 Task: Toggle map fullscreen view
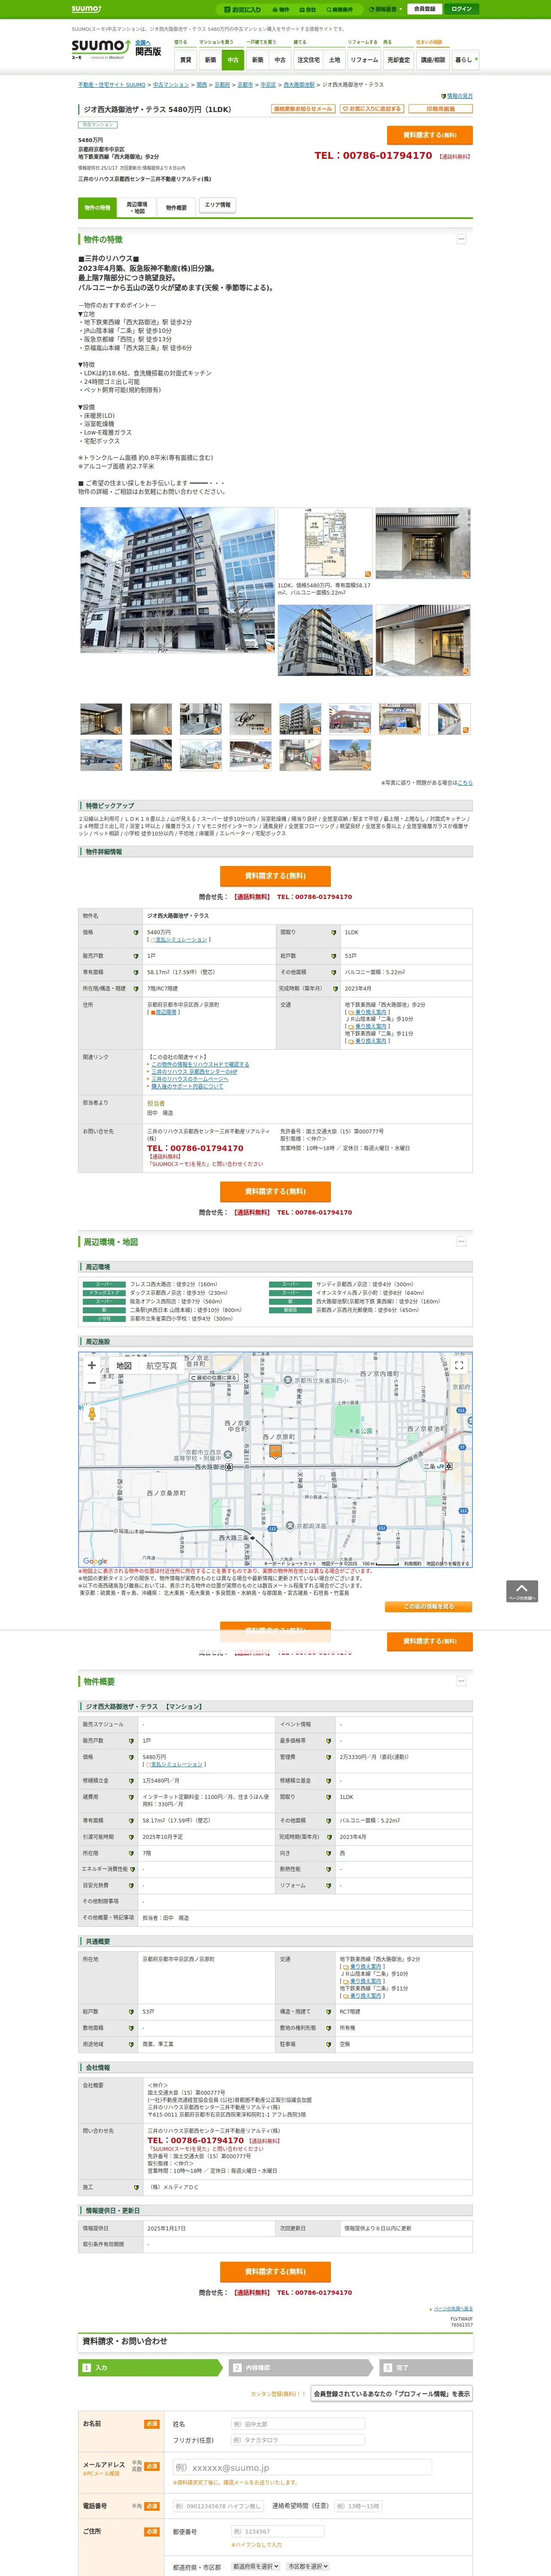(x=459, y=1365)
